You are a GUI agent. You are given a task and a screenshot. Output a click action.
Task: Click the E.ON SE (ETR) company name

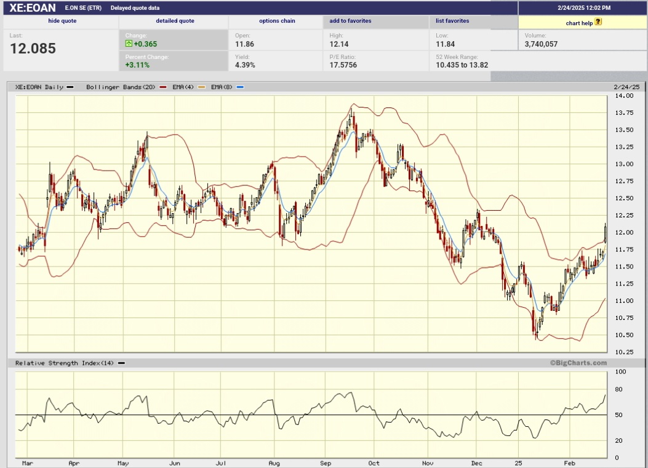(x=83, y=8)
